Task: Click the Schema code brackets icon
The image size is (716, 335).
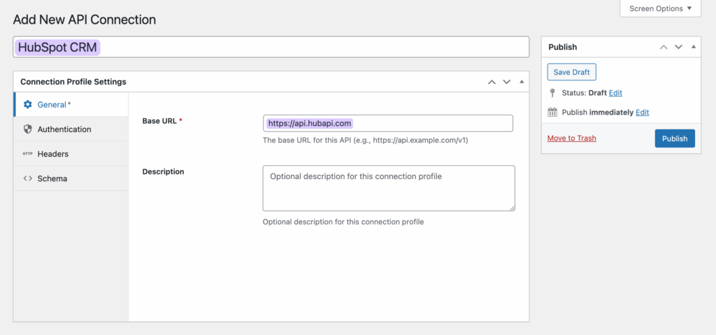Action: pyautogui.click(x=28, y=179)
